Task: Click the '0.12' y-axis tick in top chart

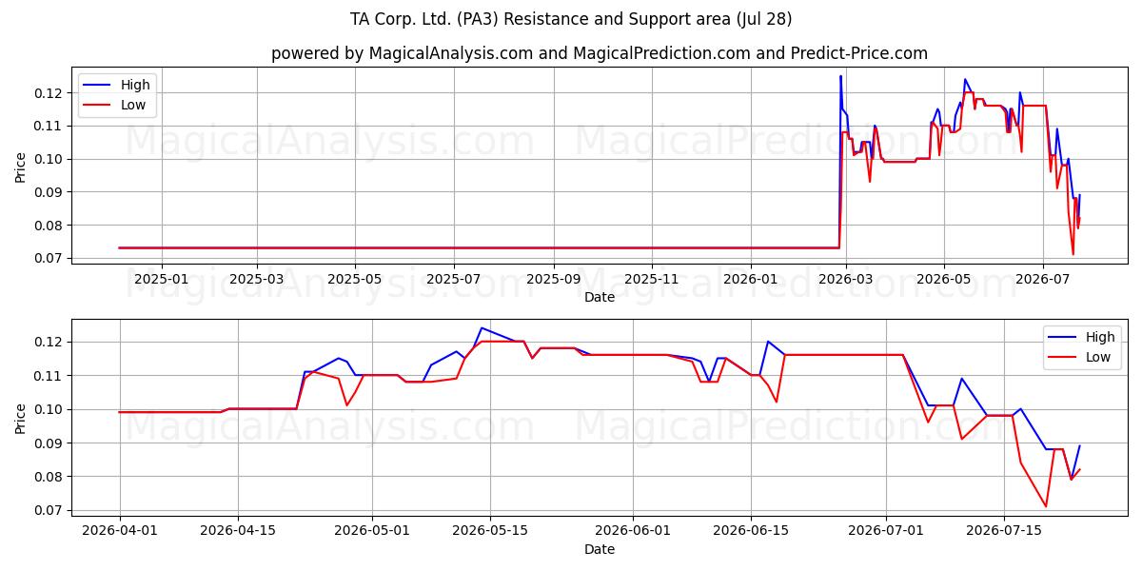Action: tap(48, 93)
